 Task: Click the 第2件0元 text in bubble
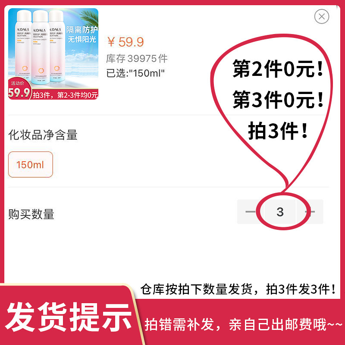click(x=278, y=69)
